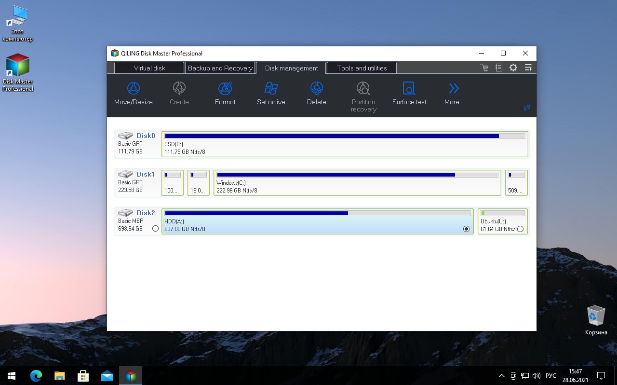
Task: Launch Microsoft Edge from taskbar
Action: coord(36,375)
